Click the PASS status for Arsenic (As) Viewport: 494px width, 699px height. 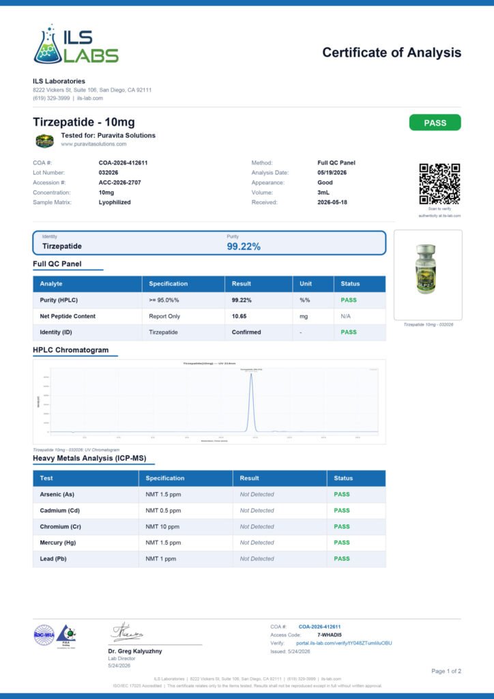tap(342, 494)
